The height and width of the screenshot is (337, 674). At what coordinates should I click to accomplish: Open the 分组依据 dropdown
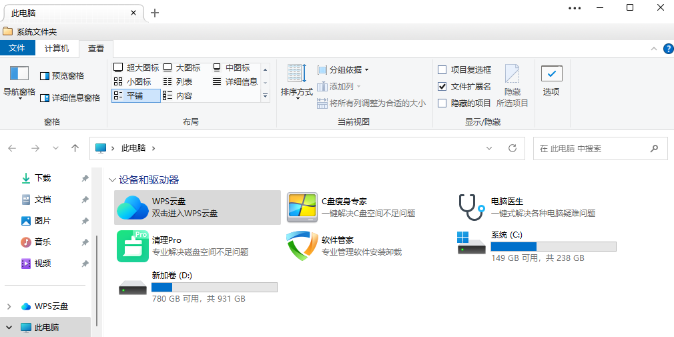(343, 69)
